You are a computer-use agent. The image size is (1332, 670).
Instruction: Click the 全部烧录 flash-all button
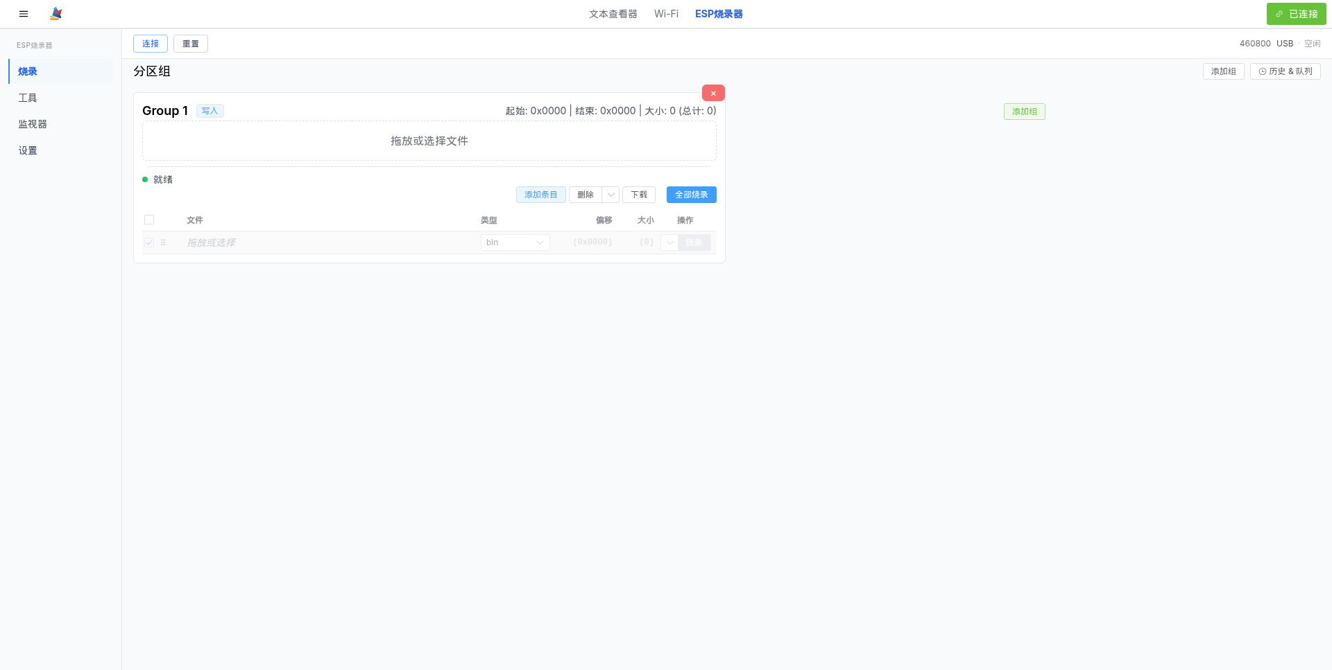click(691, 195)
